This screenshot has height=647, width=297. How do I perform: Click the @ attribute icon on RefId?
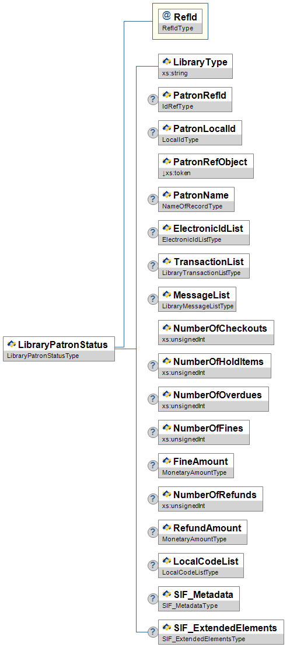click(x=167, y=16)
